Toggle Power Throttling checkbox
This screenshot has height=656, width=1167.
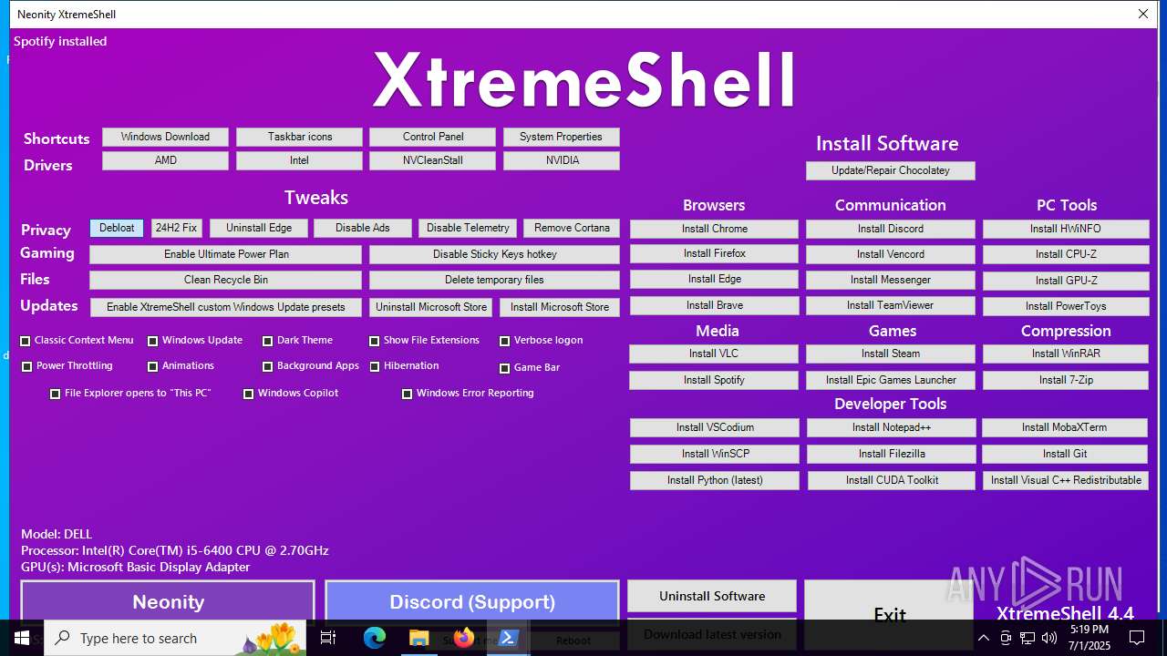click(x=27, y=367)
